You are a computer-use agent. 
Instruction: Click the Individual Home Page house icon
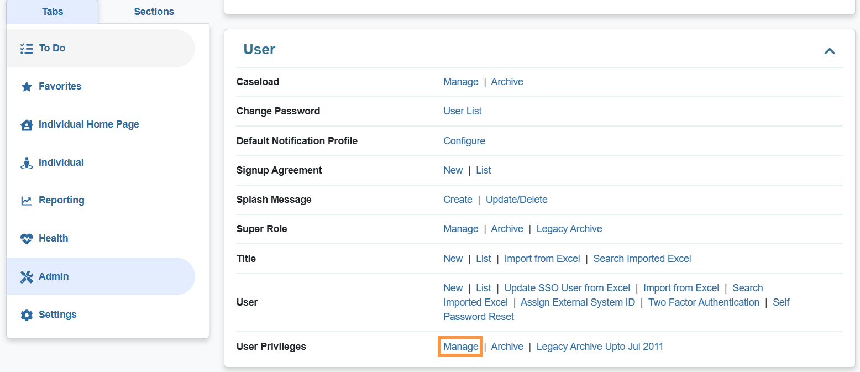click(27, 125)
